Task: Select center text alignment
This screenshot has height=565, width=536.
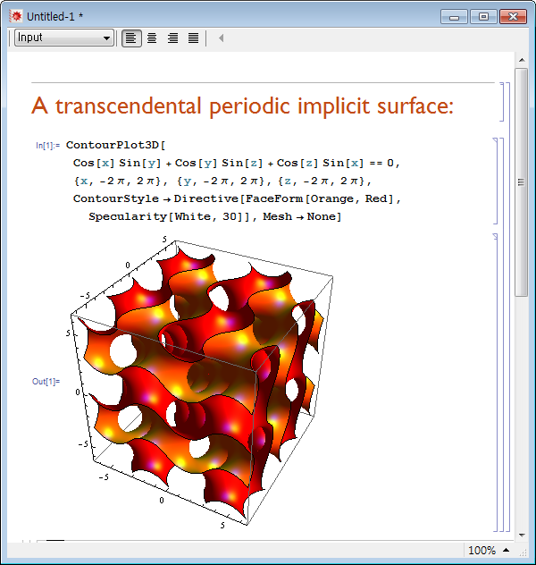Action: (152, 38)
